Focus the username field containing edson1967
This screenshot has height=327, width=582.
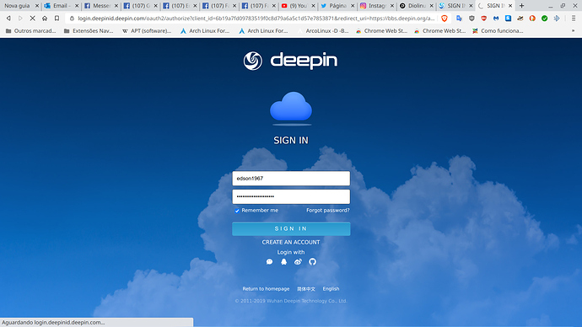click(291, 179)
